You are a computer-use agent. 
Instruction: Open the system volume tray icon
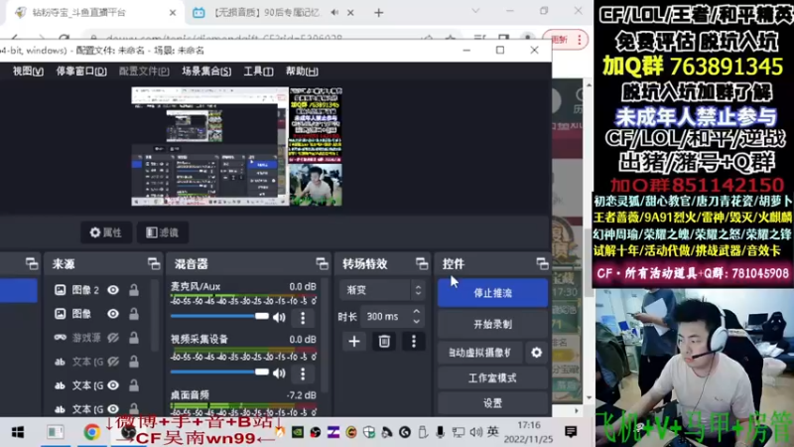click(x=475, y=432)
